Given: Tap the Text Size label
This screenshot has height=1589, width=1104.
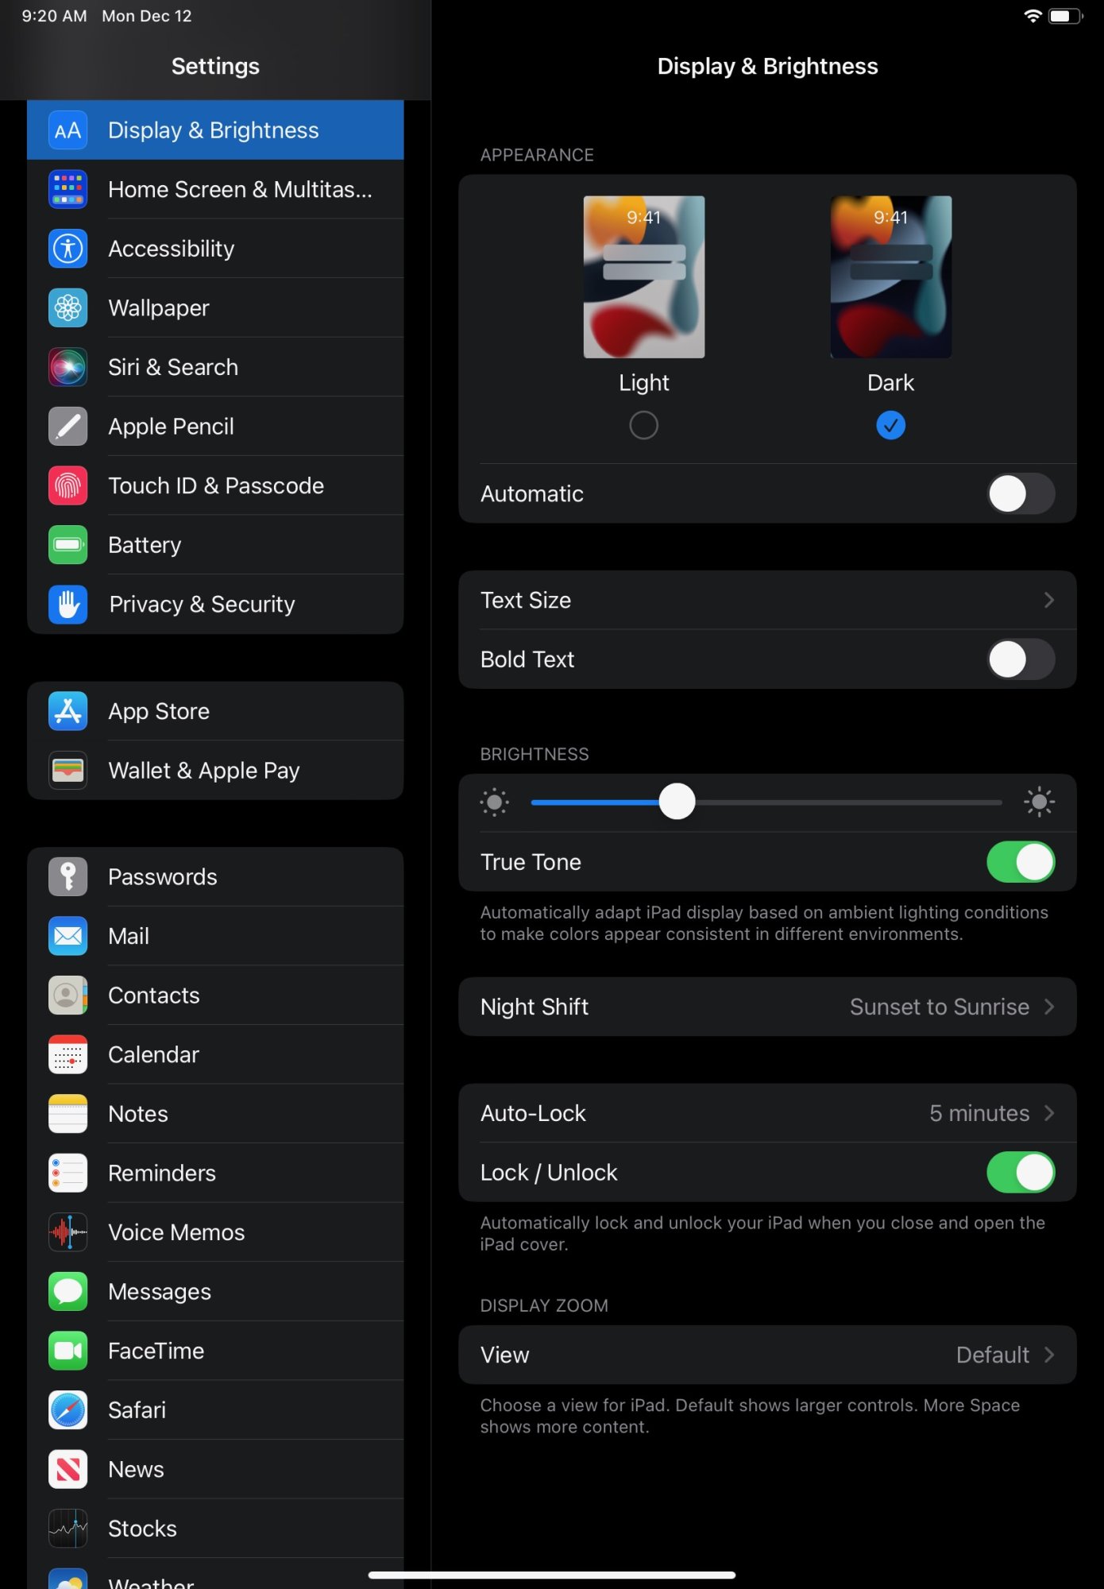Looking at the screenshot, I should (x=526, y=600).
